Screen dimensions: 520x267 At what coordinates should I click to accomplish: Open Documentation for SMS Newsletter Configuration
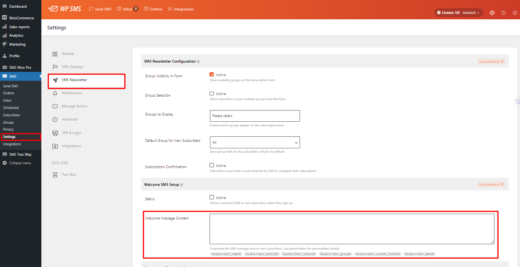point(491,61)
